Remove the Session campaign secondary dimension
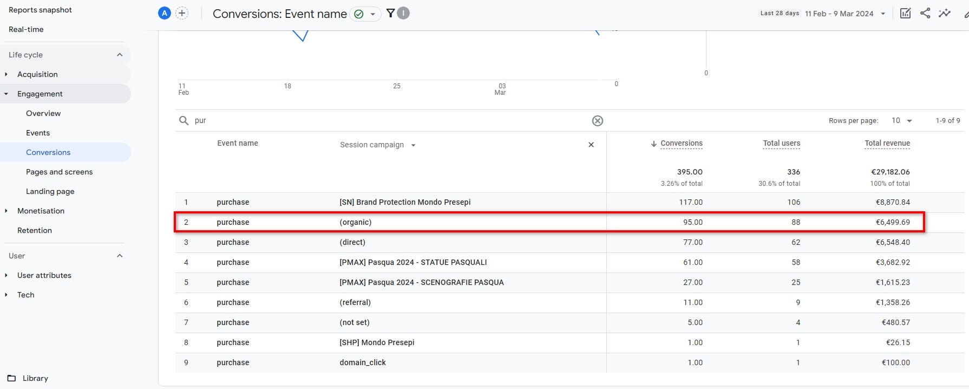969x389 pixels. (x=591, y=145)
